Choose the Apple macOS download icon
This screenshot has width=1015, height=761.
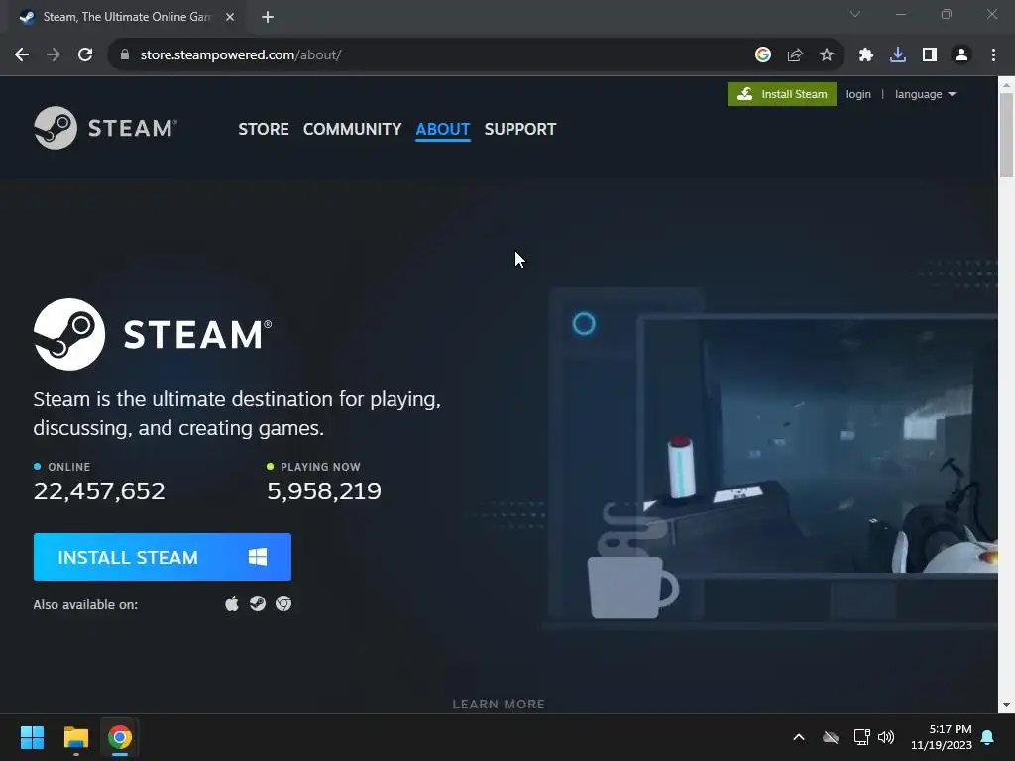point(232,604)
